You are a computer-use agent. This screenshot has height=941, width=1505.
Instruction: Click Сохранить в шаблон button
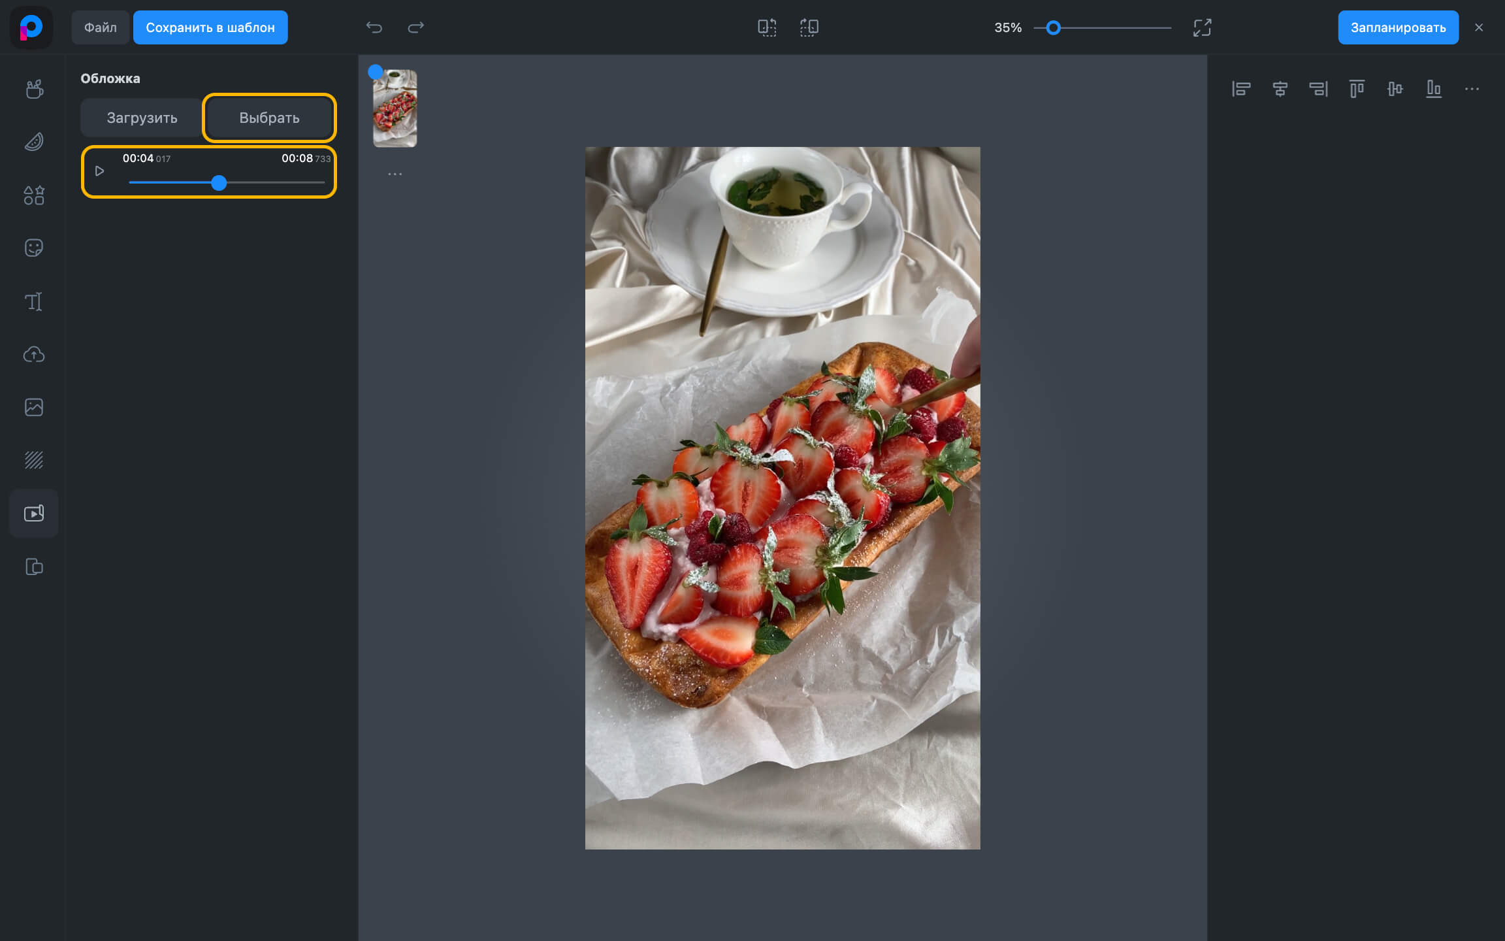[x=210, y=27]
